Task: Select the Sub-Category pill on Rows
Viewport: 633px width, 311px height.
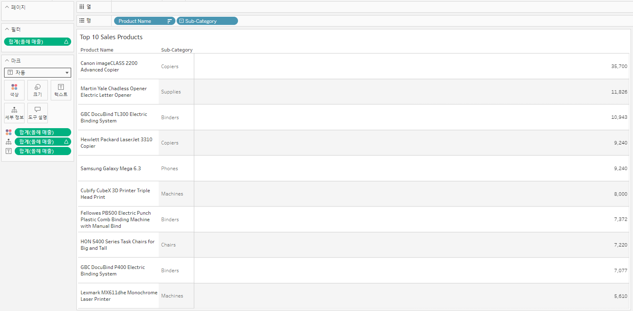Action: (207, 21)
